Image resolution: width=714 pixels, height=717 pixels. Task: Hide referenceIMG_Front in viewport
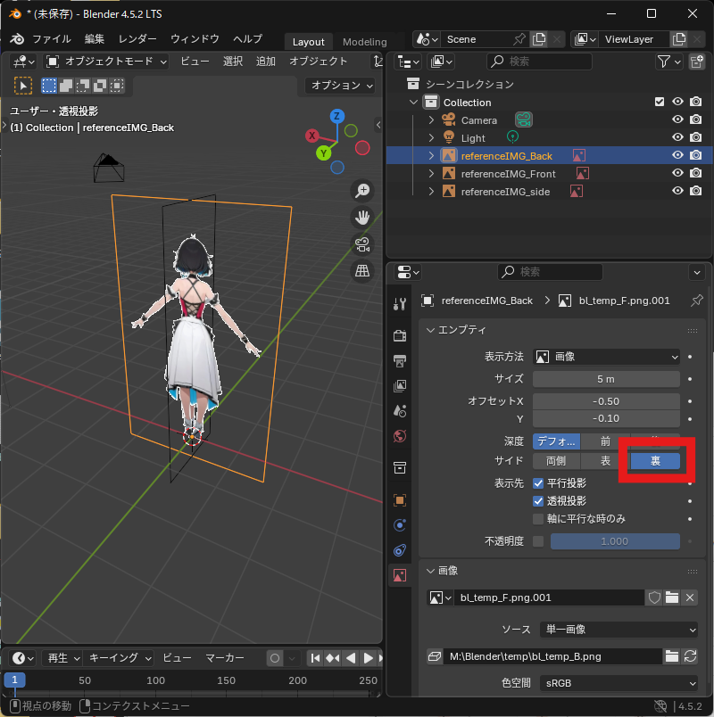tap(677, 174)
